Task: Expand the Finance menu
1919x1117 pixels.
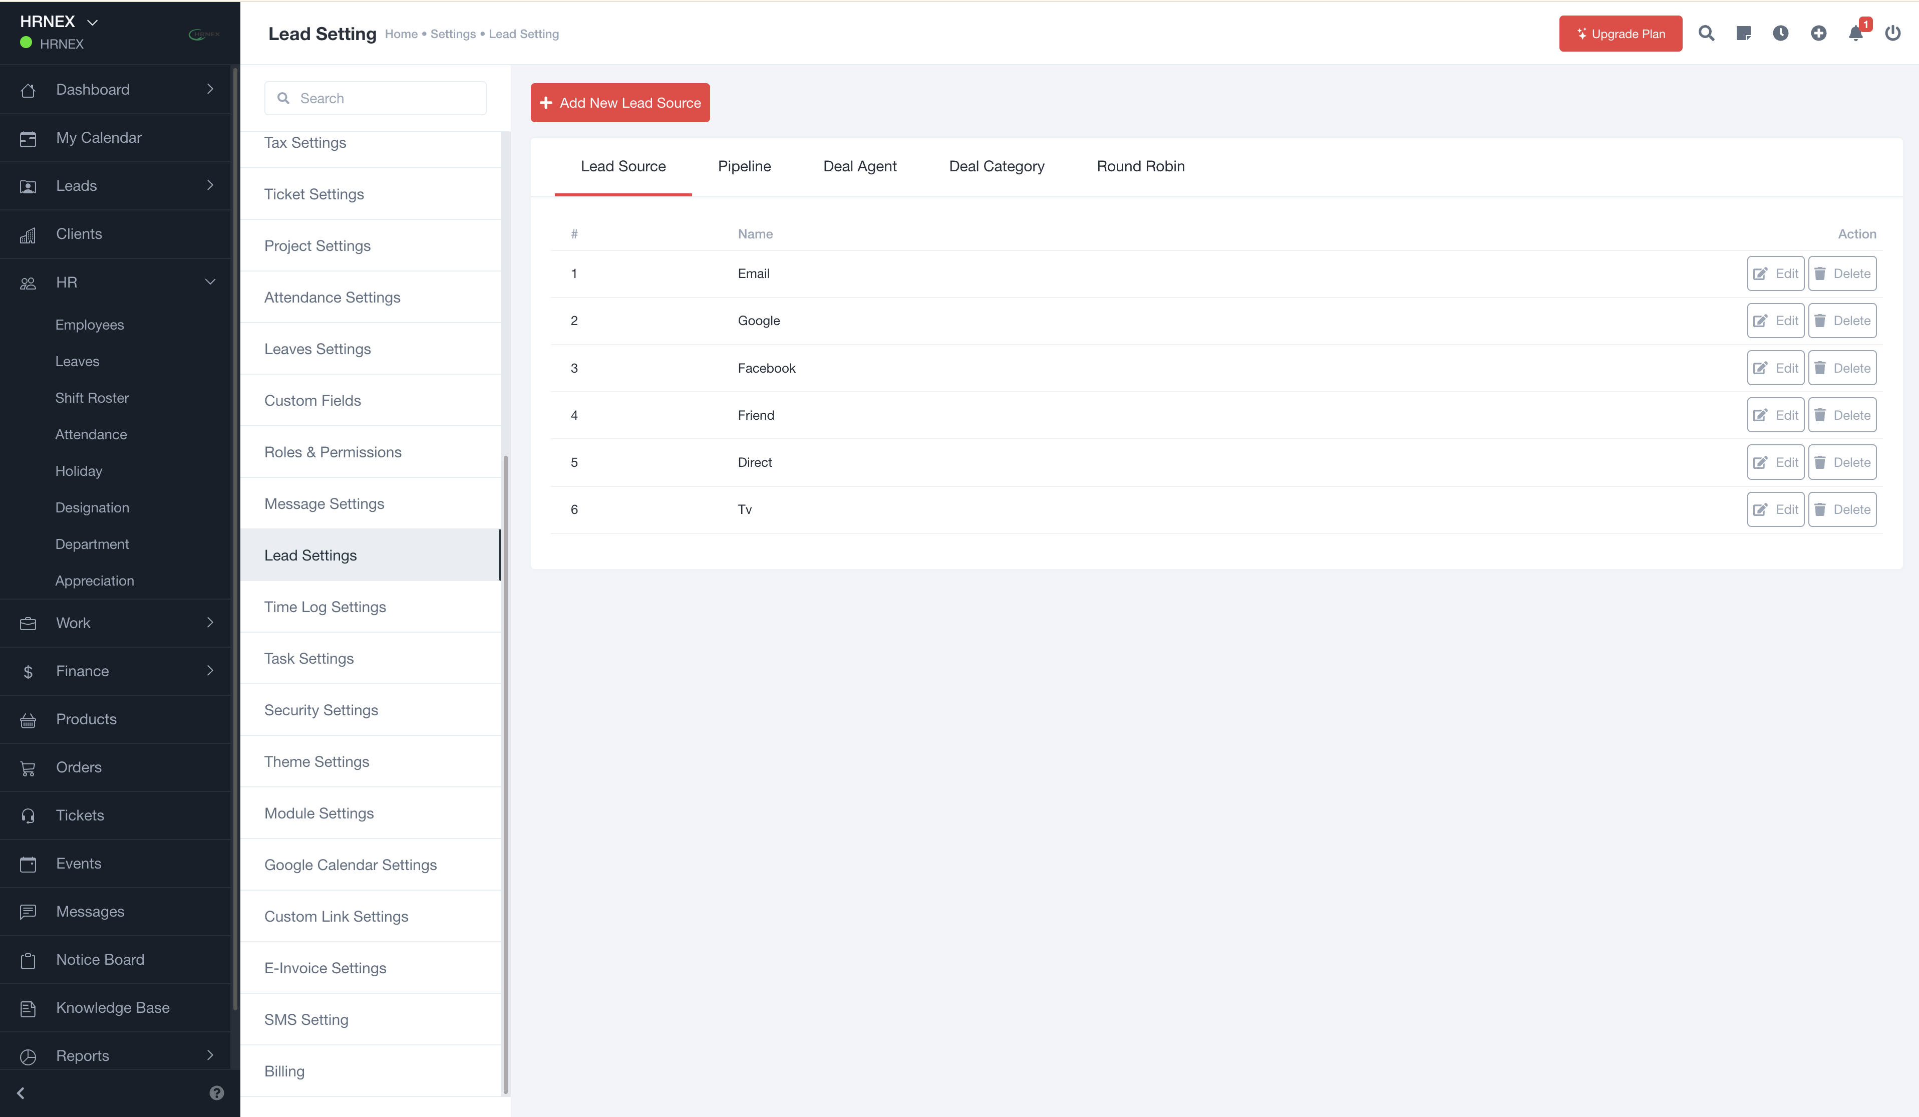Action: (x=115, y=671)
